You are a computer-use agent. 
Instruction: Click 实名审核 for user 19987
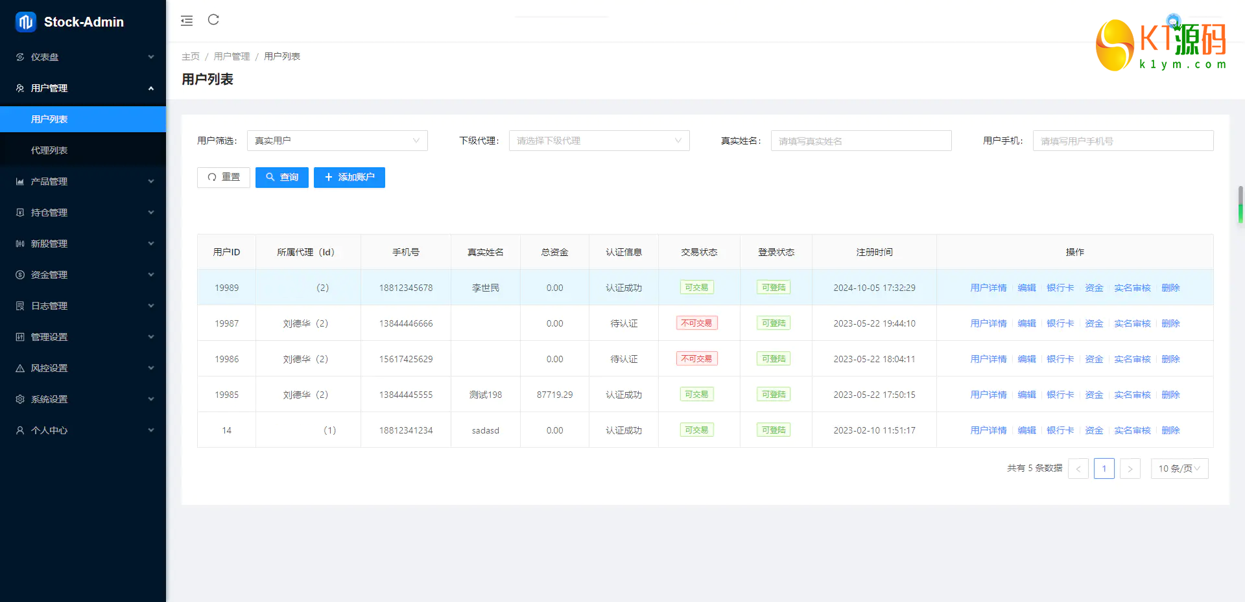click(1132, 323)
